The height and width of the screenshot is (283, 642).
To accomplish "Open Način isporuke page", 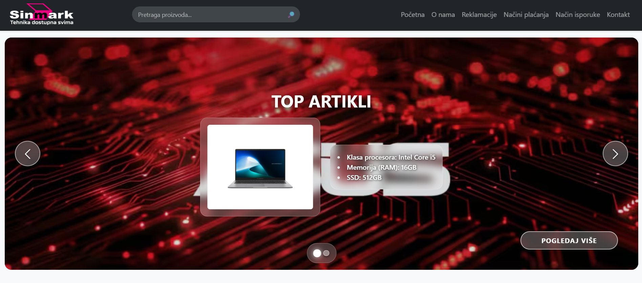I will [x=578, y=15].
